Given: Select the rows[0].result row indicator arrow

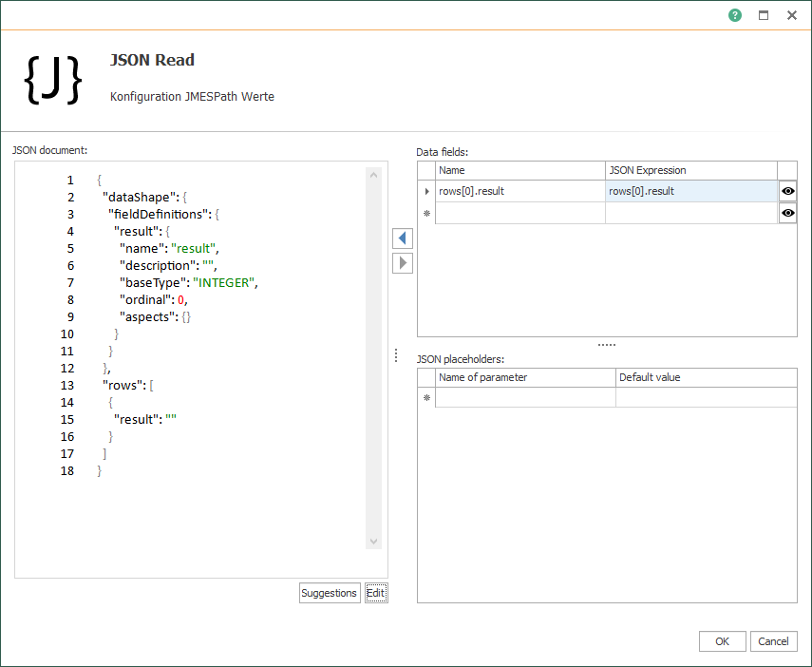Looking at the screenshot, I should tap(426, 191).
